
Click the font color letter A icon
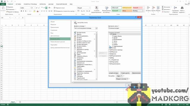tap(38, 11)
